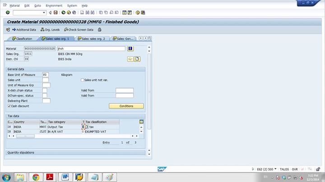Click the Additional Data button

click(x=24, y=30)
